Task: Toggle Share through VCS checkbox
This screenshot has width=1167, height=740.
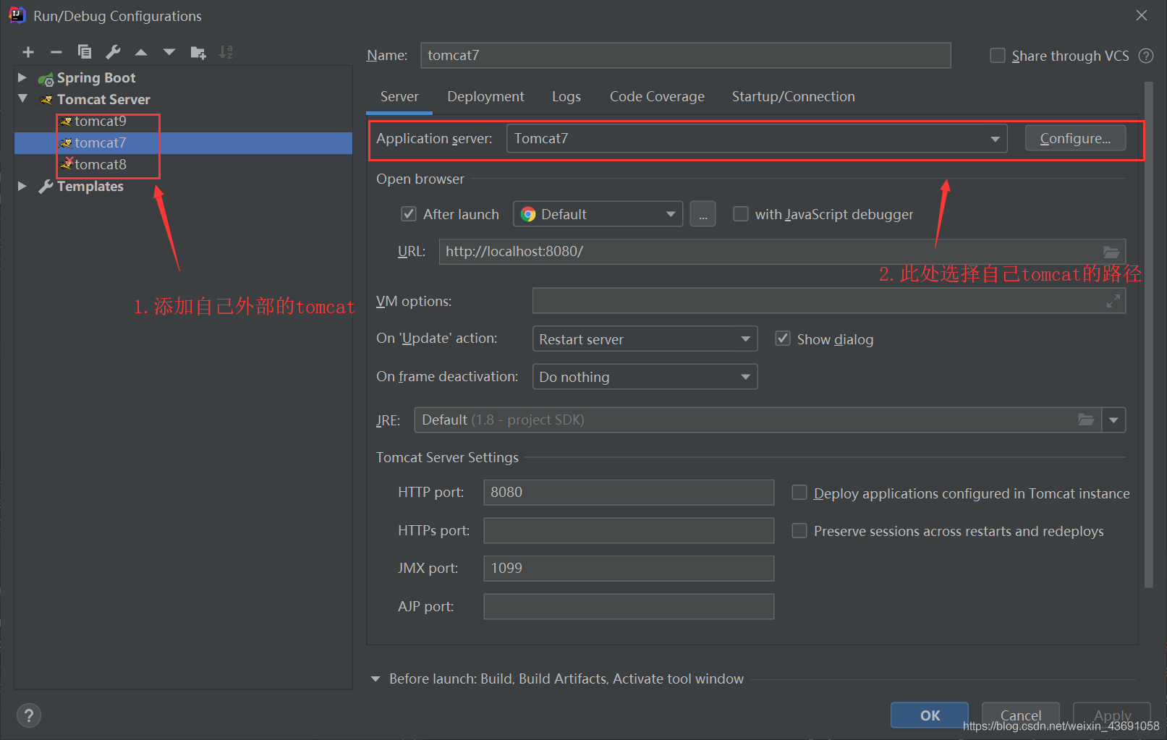Action: pos(998,56)
